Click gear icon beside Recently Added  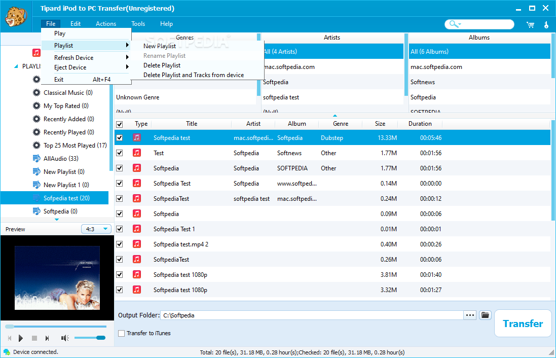coord(36,119)
